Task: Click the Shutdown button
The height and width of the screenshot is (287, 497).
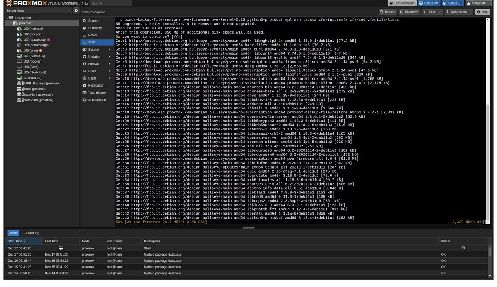Action: point(409,12)
